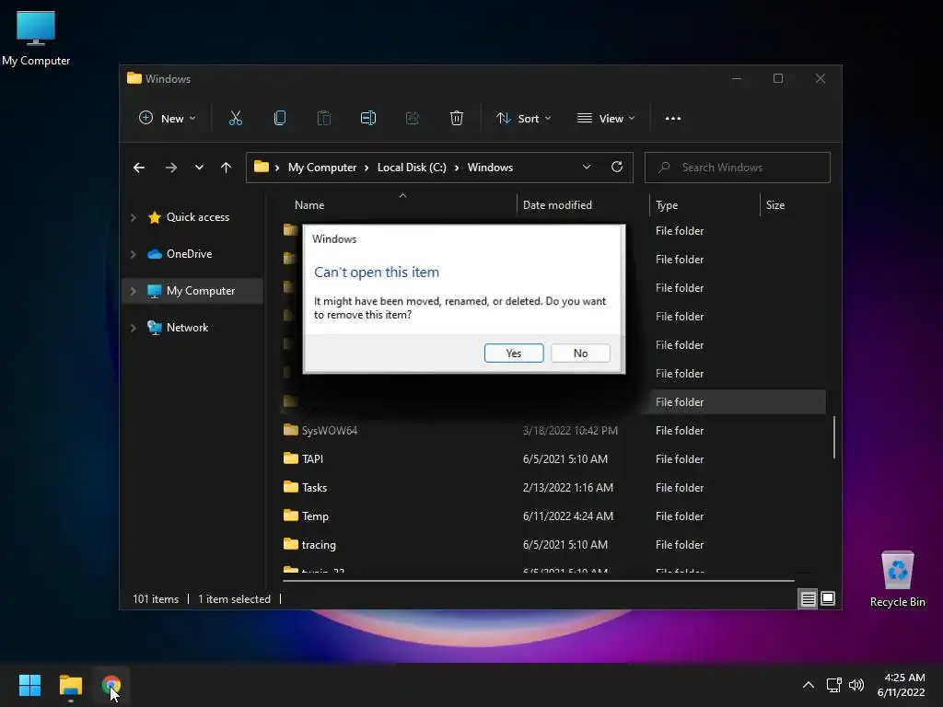The width and height of the screenshot is (943, 707).
Task: Open the New dropdown menu
Action: pos(168,119)
